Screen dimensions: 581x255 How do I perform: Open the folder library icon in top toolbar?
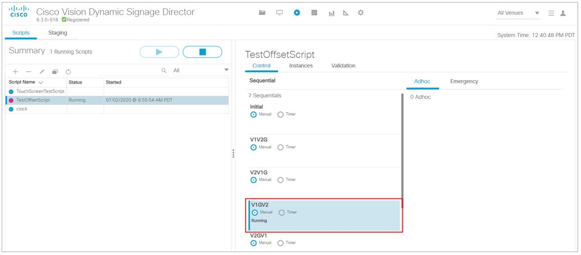(262, 13)
